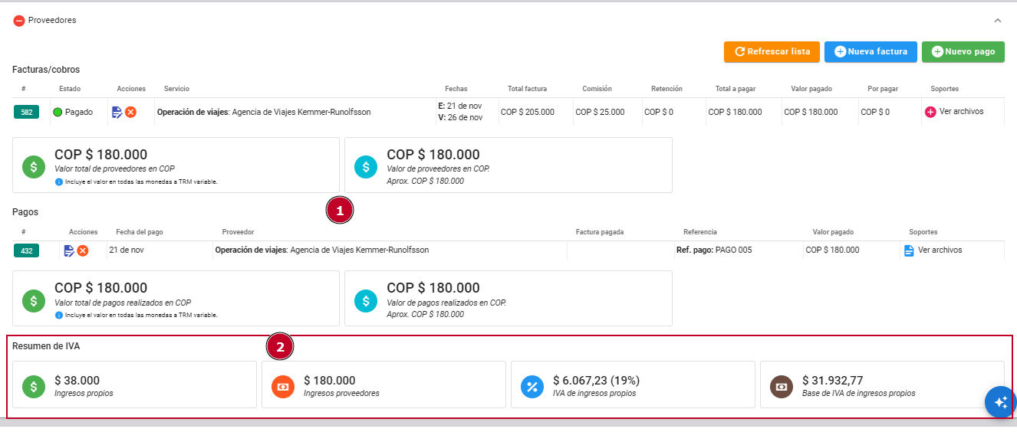Click the Ingresos proveedores summary card

[383, 385]
